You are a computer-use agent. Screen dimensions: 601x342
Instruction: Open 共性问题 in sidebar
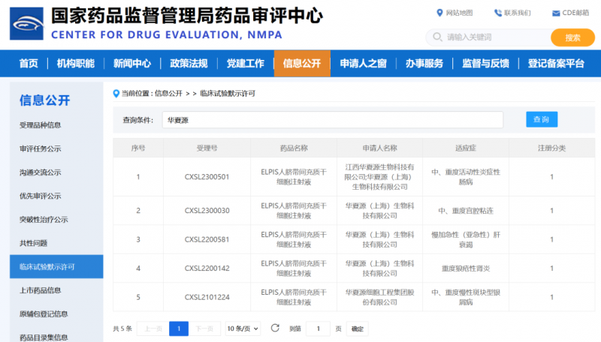(33, 243)
